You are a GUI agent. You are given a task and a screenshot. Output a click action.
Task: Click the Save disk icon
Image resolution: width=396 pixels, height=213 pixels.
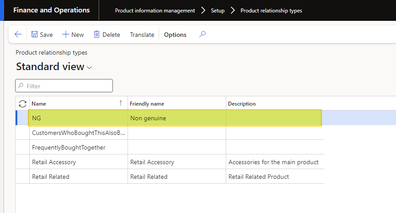tap(35, 35)
